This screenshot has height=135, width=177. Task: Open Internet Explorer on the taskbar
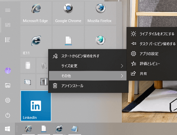click(59, 129)
